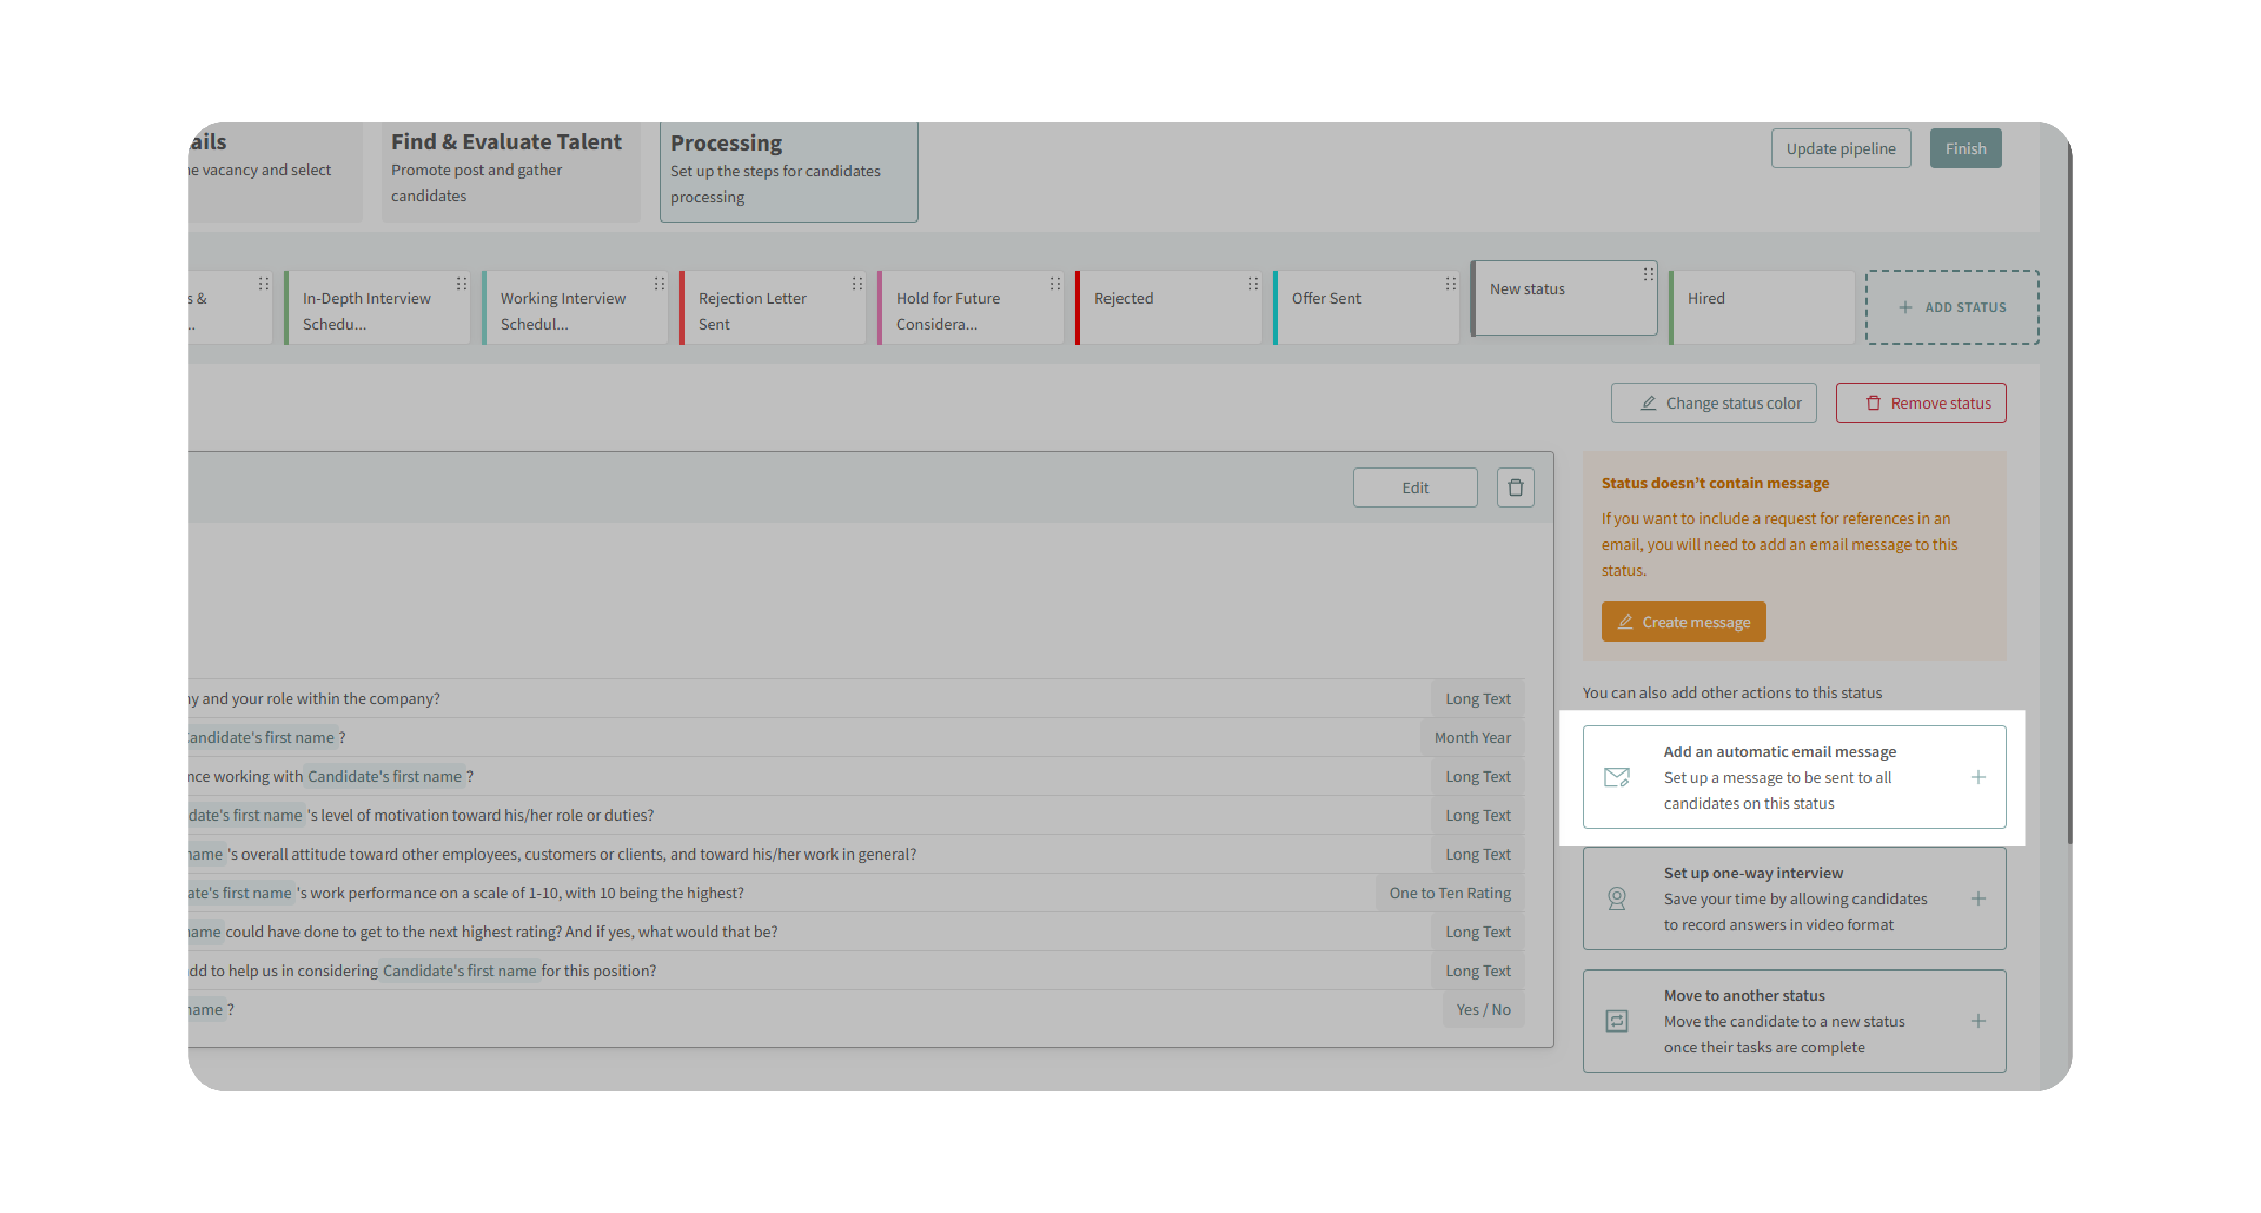Click envelope icon on automatic email card
This screenshot has width=2261, height=1213.
pyautogui.click(x=1617, y=777)
